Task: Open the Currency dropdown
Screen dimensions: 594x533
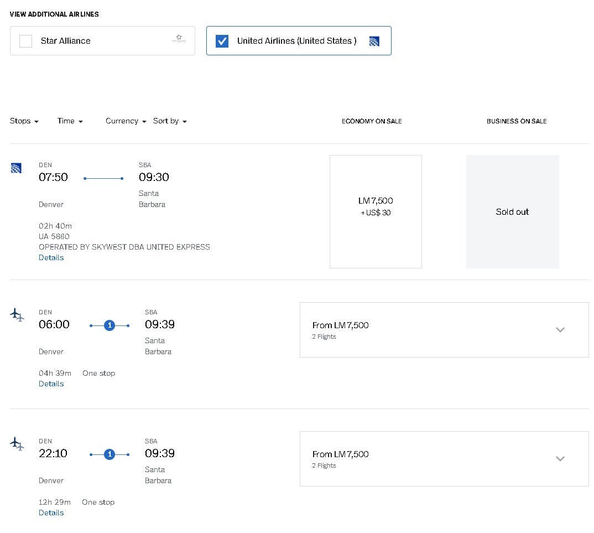Action: click(x=126, y=121)
